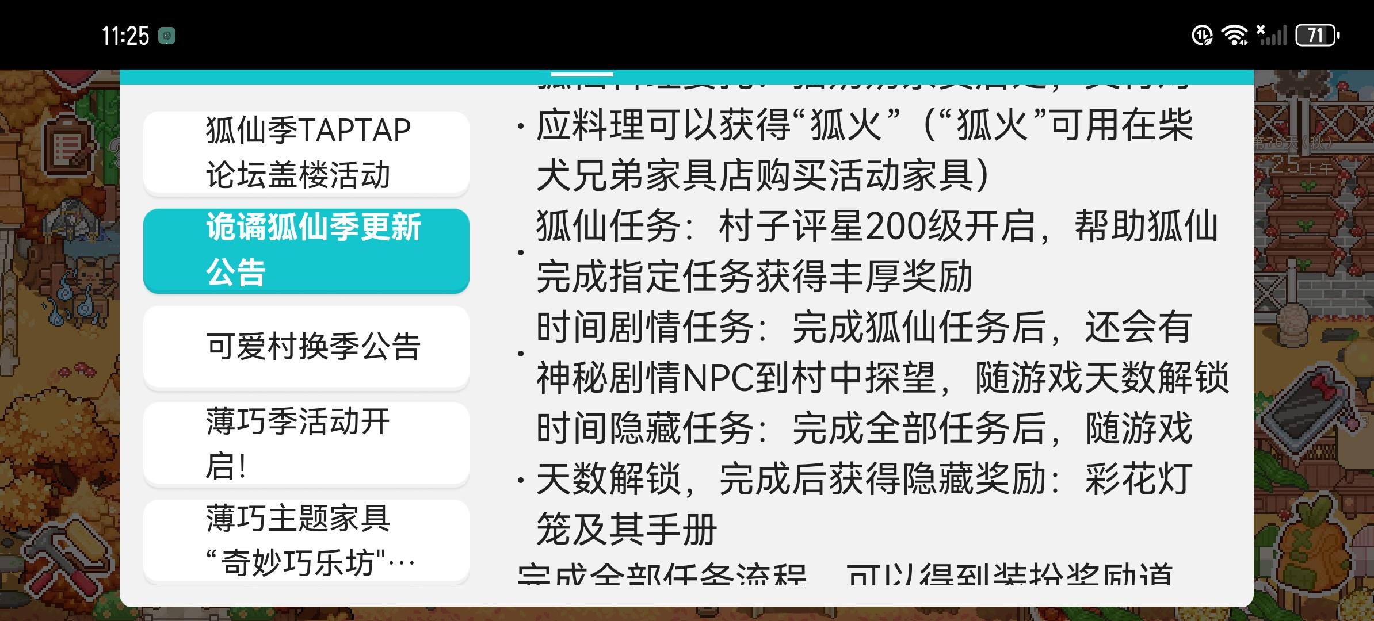This screenshot has height=621, width=1374.
Task: Tap the 狐仙任务 bullet paragraph text
Action: point(877,251)
